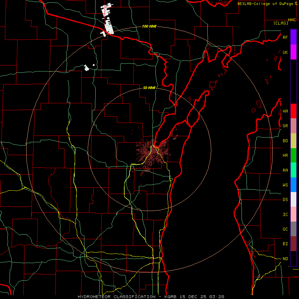
Task: Click the 'HHC' product code text
Action: [x=292, y=20]
